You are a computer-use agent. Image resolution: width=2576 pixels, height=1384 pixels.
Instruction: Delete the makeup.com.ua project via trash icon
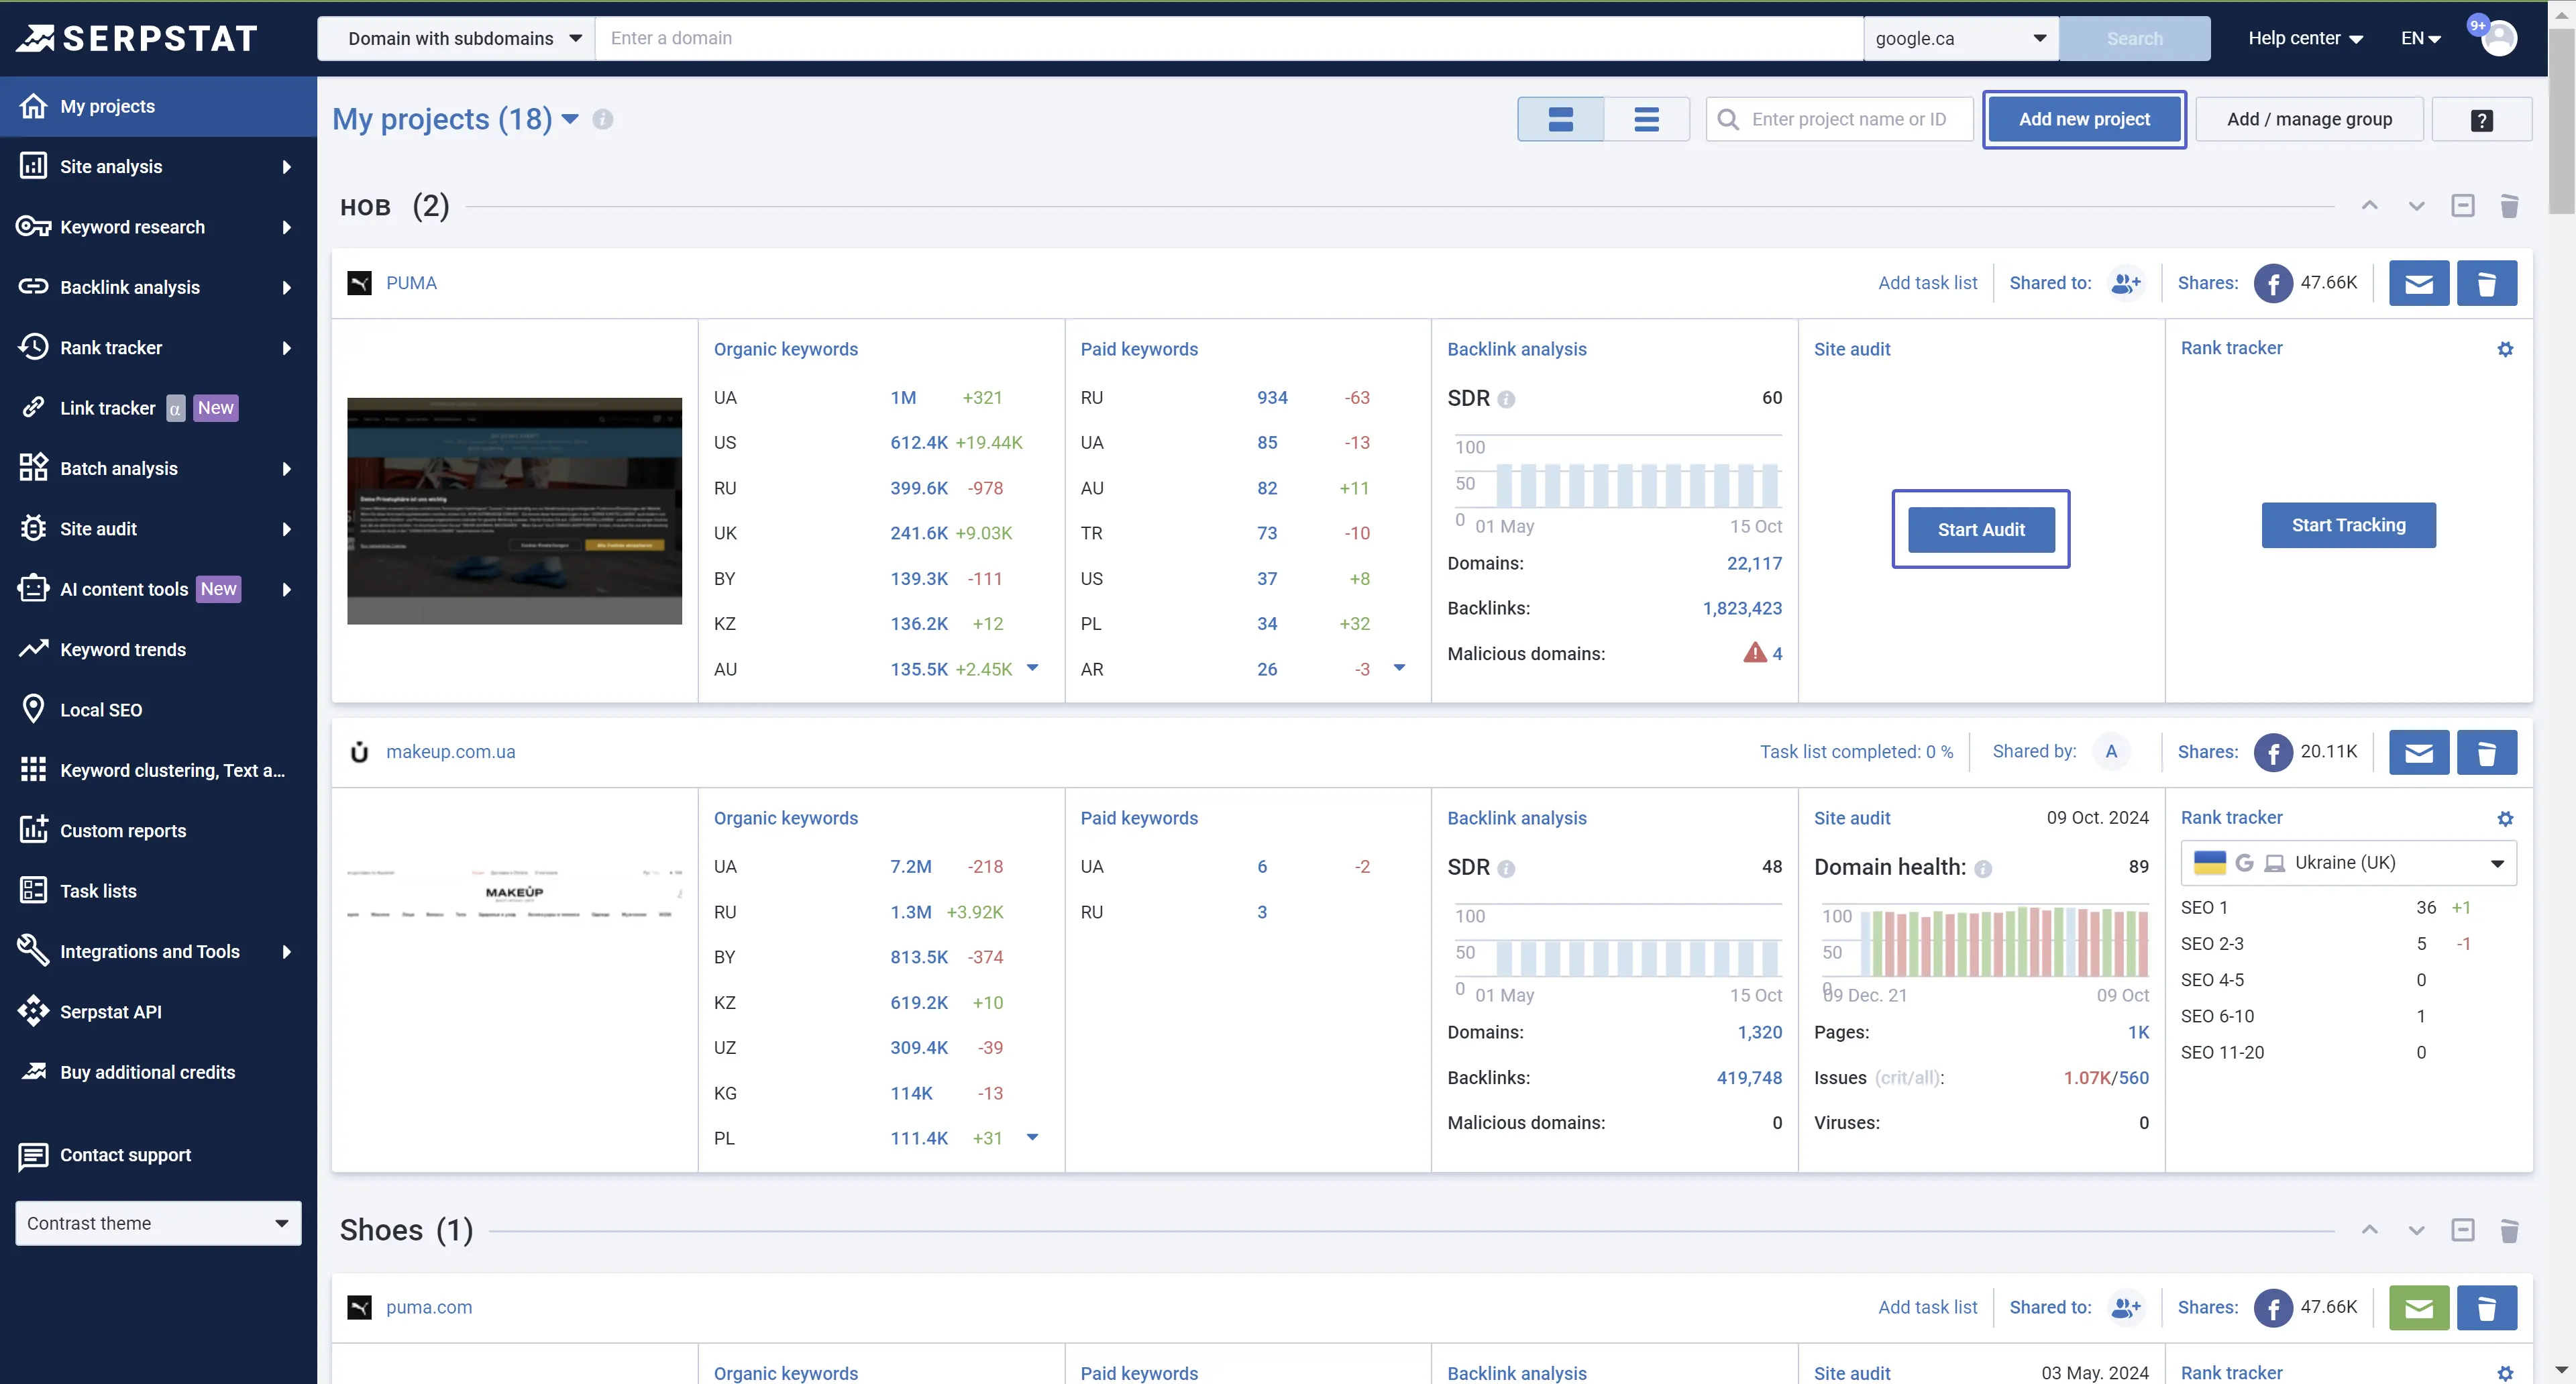2486,752
